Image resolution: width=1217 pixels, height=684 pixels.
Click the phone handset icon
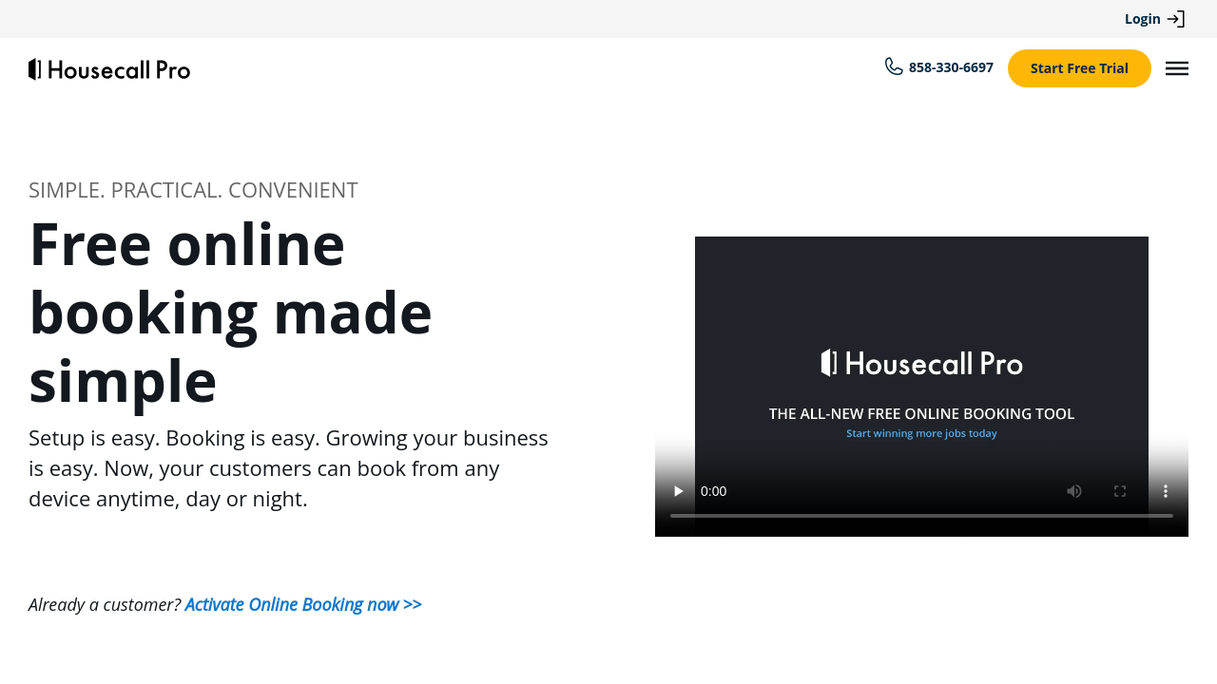point(894,66)
